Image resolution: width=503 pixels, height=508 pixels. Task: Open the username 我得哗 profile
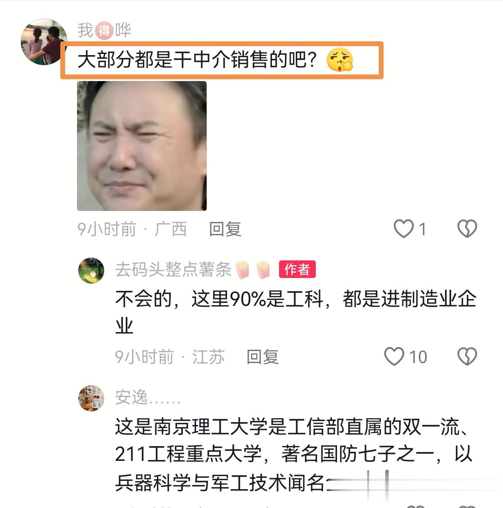[104, 30]
